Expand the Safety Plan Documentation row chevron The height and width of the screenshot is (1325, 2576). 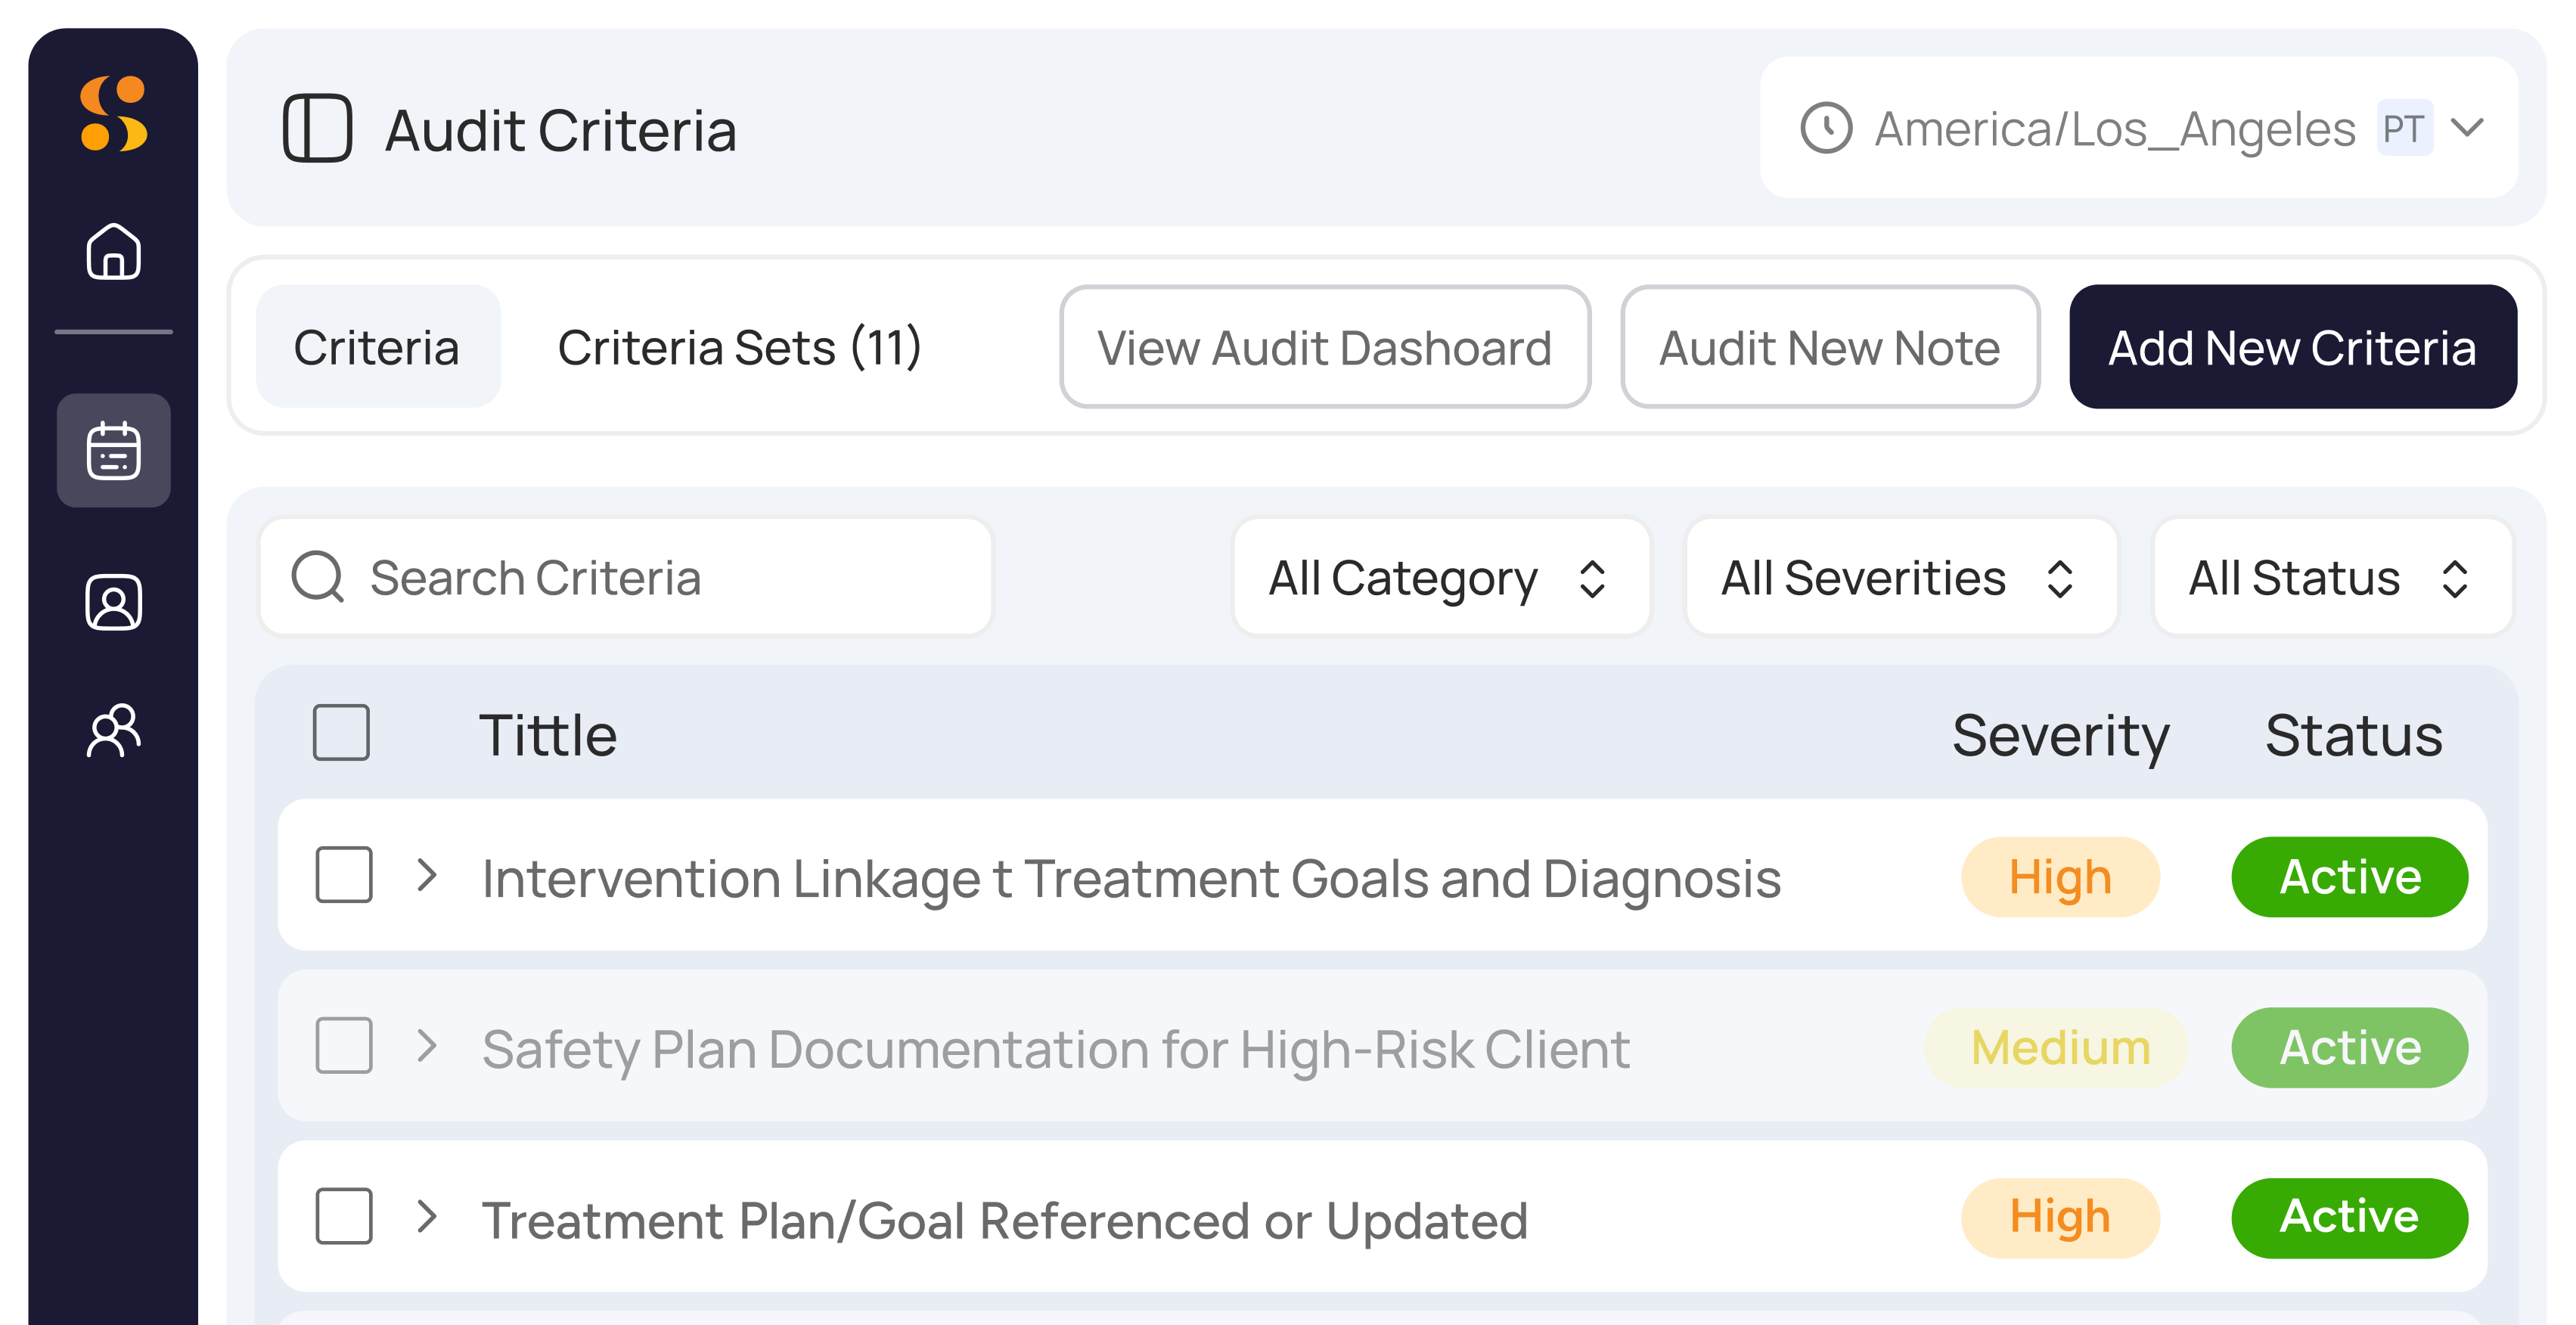coord(427,1046)
